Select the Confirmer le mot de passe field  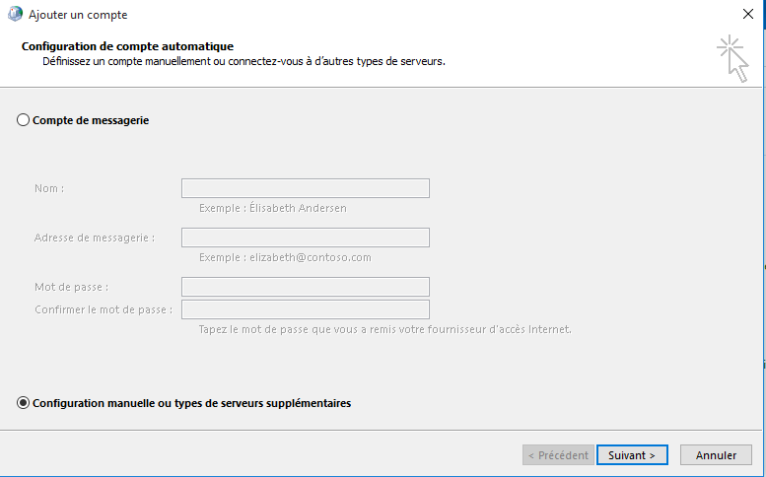[305, 309]
